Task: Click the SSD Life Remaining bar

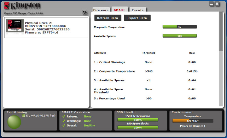Action: [x=138, y=120]
